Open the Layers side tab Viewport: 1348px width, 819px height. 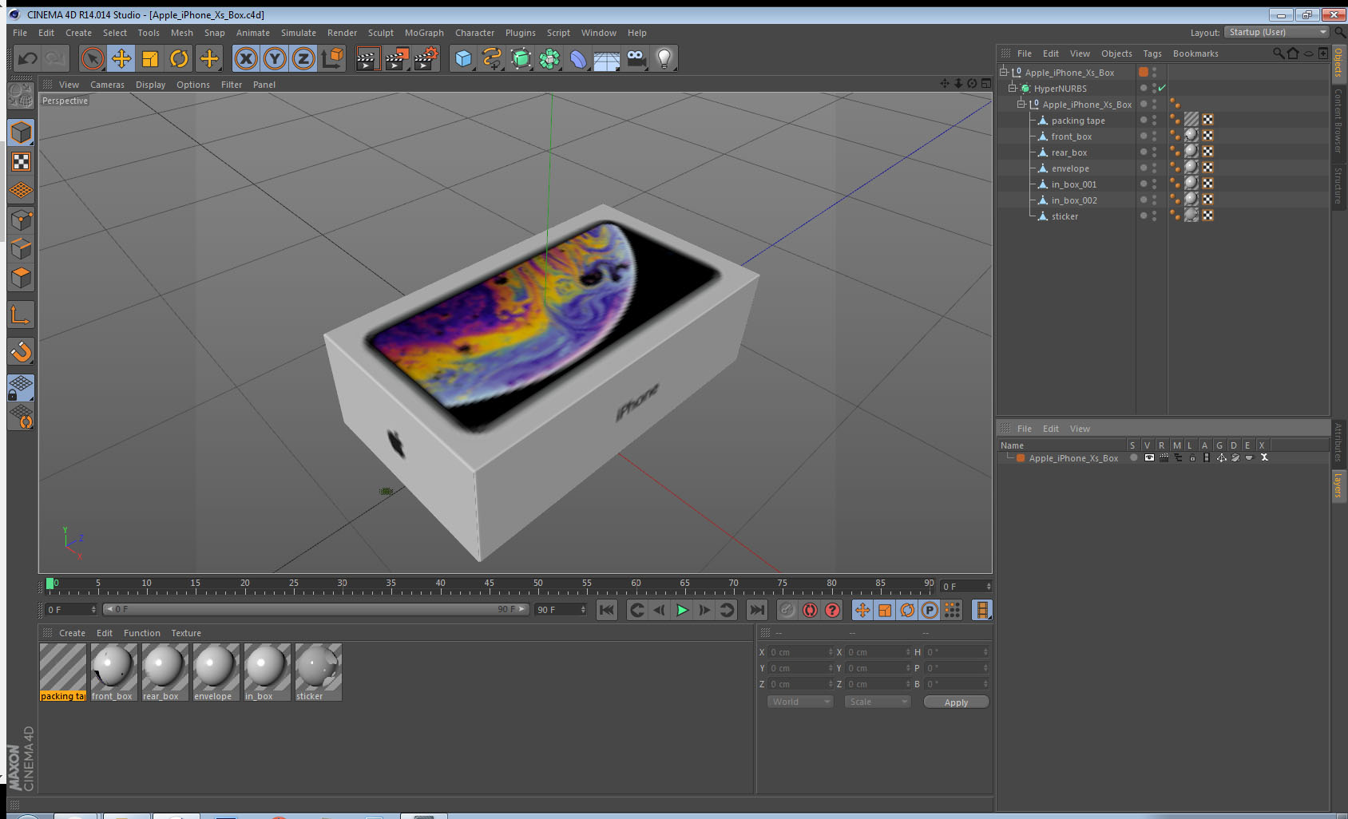(1338, 485)
